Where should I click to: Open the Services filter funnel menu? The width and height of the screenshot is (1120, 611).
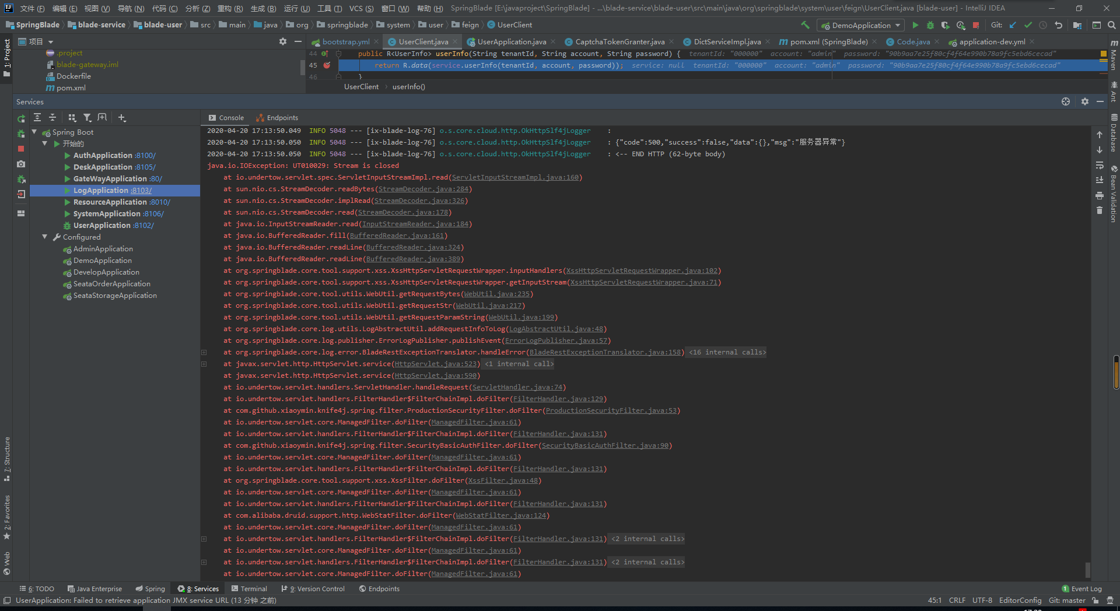[x=87, y=118]
